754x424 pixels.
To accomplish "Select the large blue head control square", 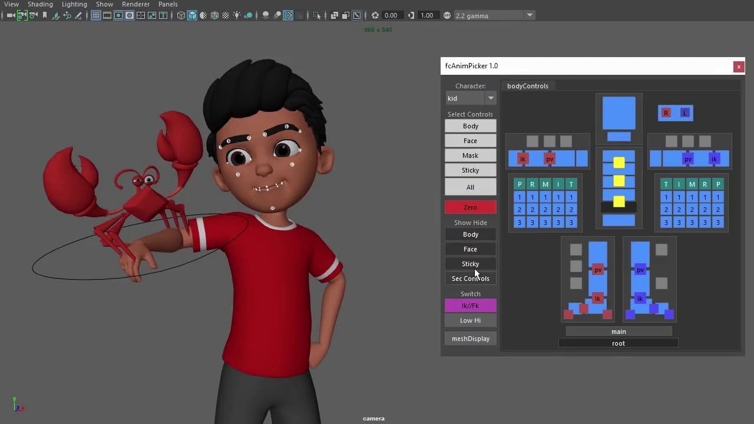I will [x=619, y=113].
